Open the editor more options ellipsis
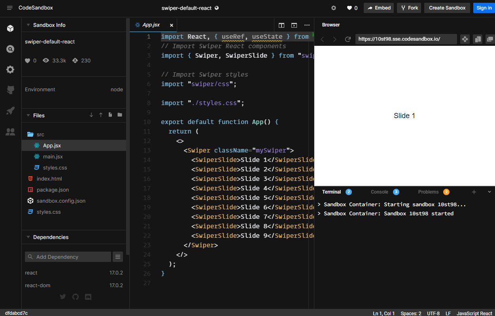 click(307, 25)
